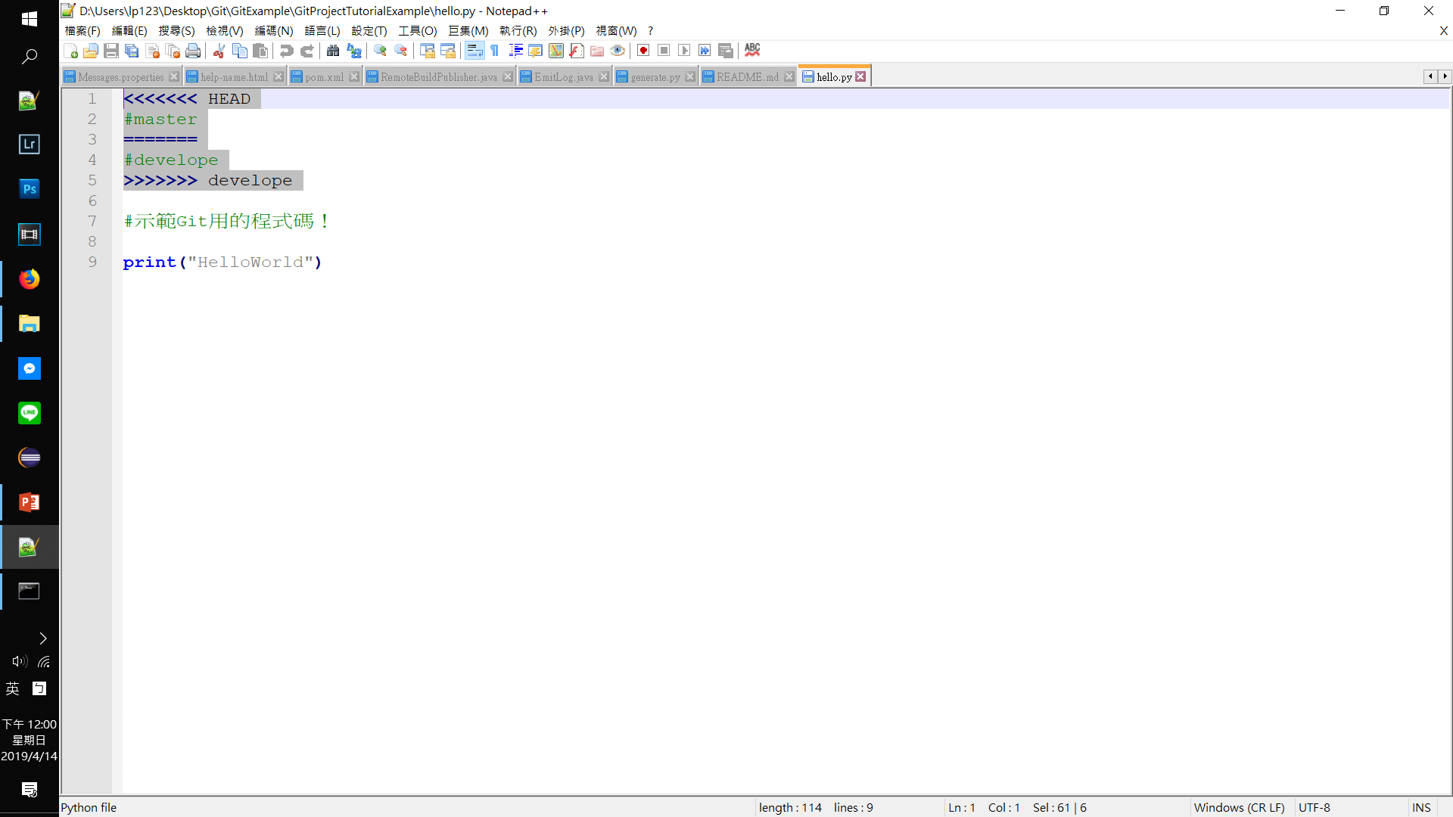Click the Cut scissors icon
This screenshot has height=817, width=1453.
(219, 51)
